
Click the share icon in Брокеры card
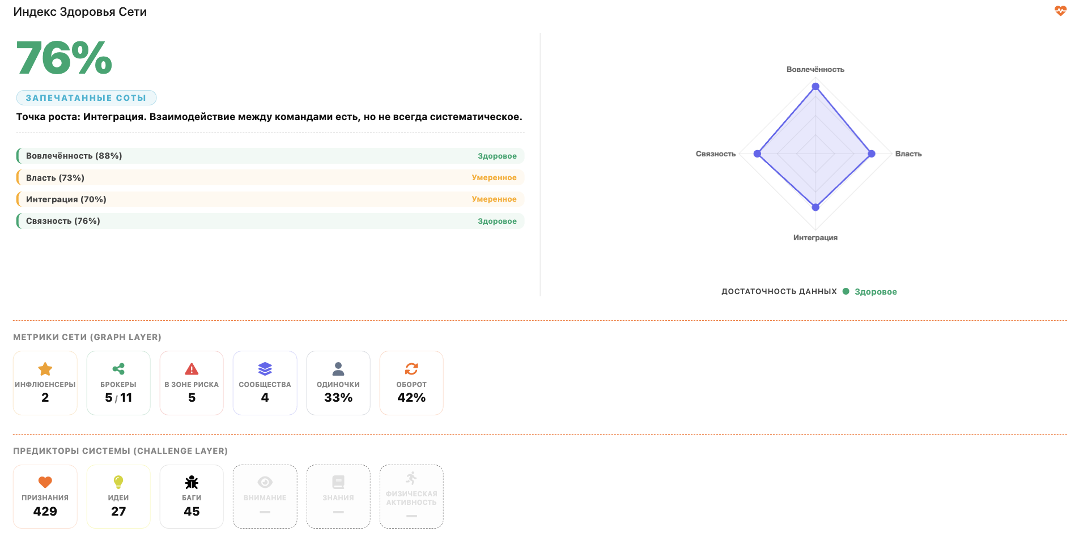point(118,369)
